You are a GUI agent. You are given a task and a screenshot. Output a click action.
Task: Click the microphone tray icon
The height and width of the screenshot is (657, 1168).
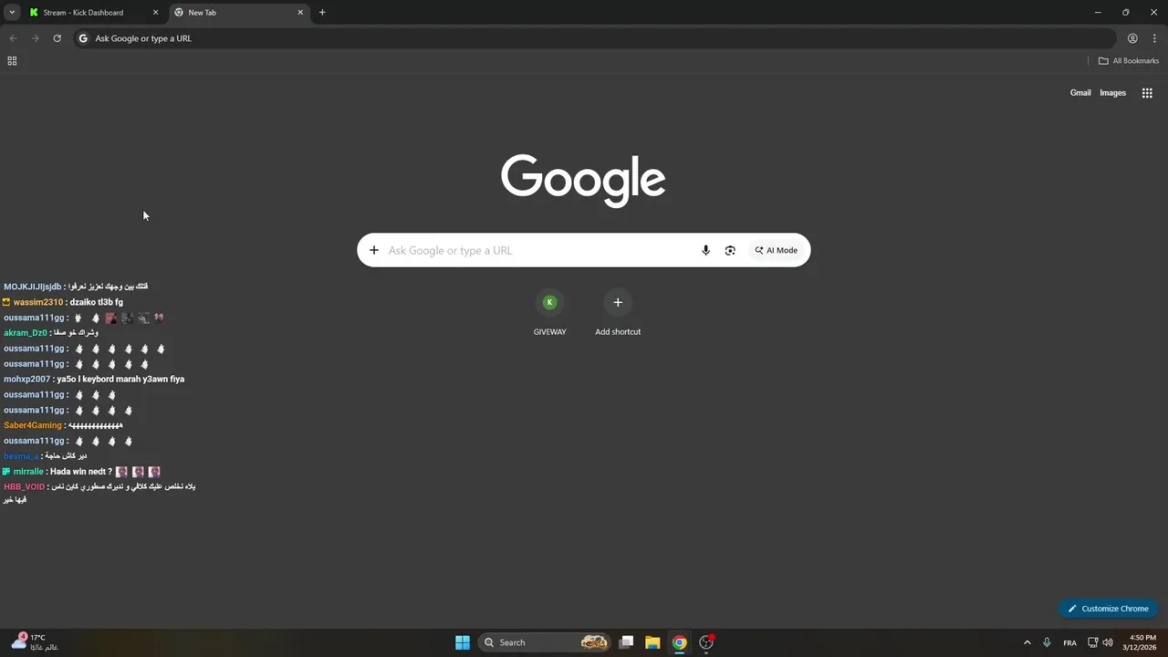[x=1047, y=642]
